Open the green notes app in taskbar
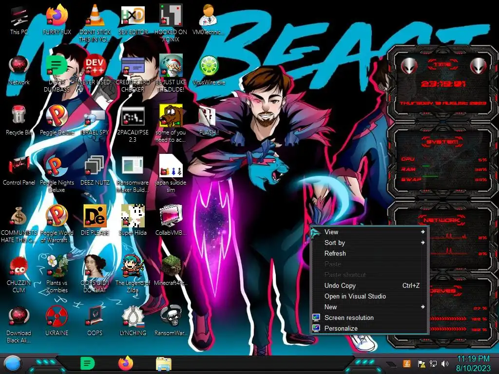 pyautogui.click(x=87, y=363)
